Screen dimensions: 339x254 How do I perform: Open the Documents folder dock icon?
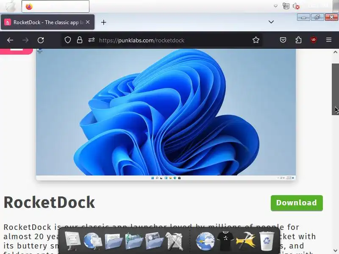(114, 240)
